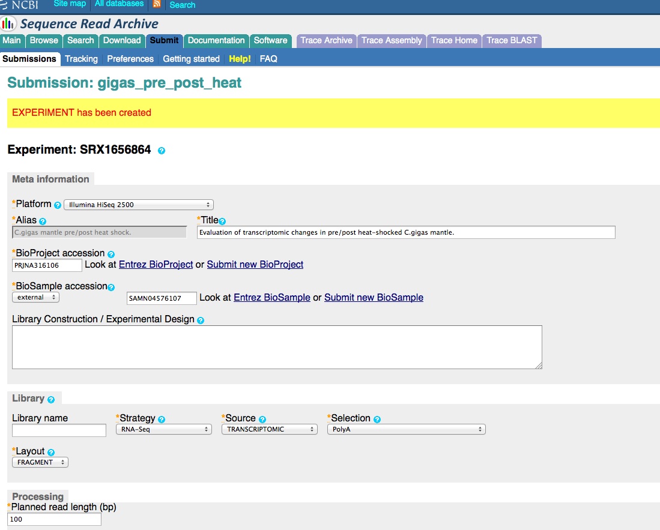
Task: Click the RSS feed icon in header
Action: coord(157,4)
